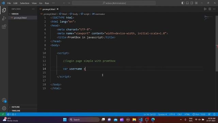Expand the OUTLINE section

point(16,107)
